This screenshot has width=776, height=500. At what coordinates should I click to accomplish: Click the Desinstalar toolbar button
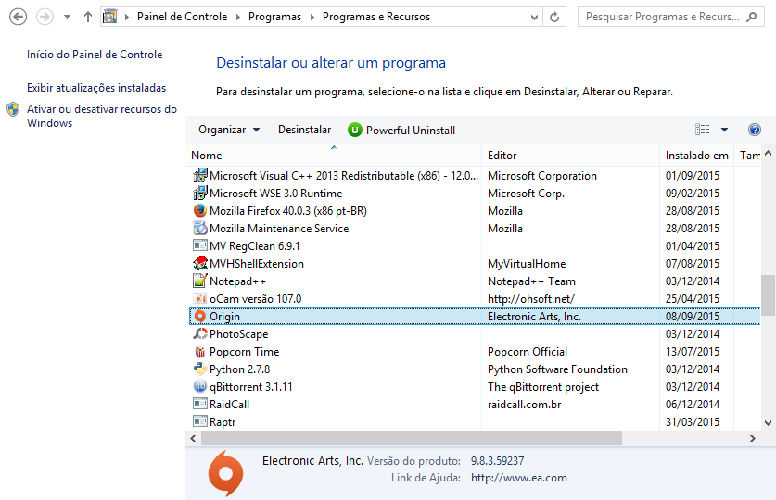[x=304, y=131]
